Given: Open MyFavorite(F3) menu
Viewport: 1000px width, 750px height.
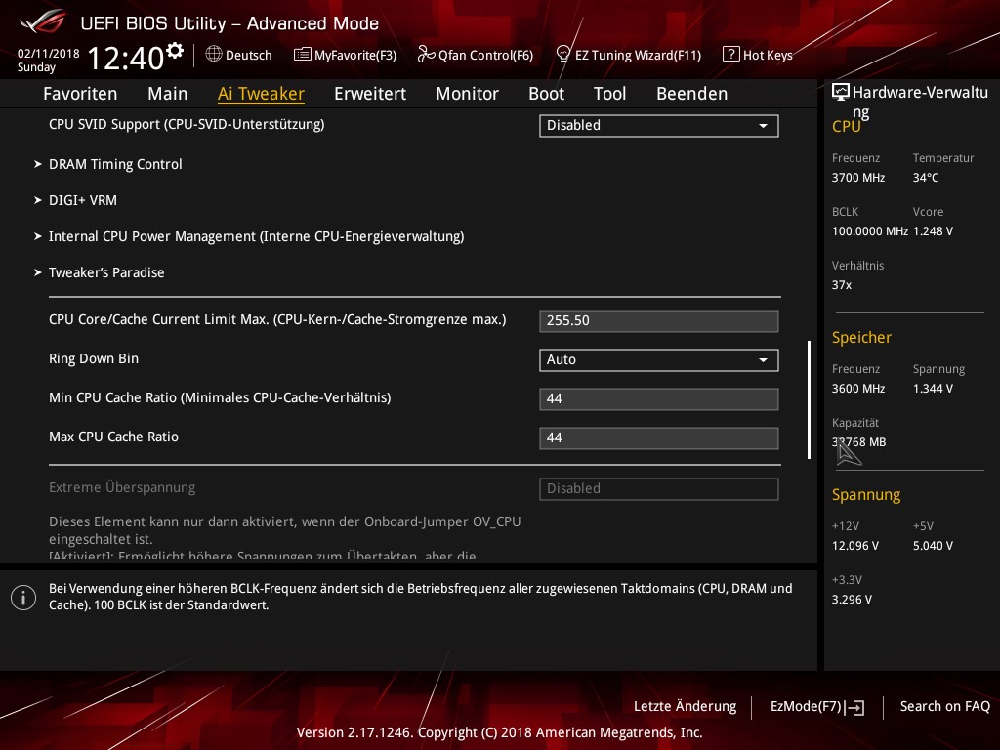Looking at the screenshot, I should coord(345,55).
